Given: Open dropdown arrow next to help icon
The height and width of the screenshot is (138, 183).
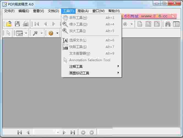Looking at the screenshot, I should click(57, 33).
